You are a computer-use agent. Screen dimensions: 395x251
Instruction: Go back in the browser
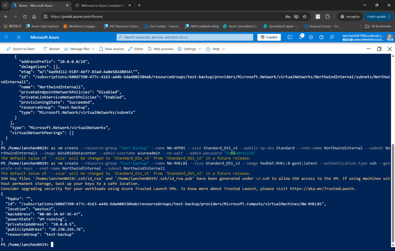[x=6, y=17]
